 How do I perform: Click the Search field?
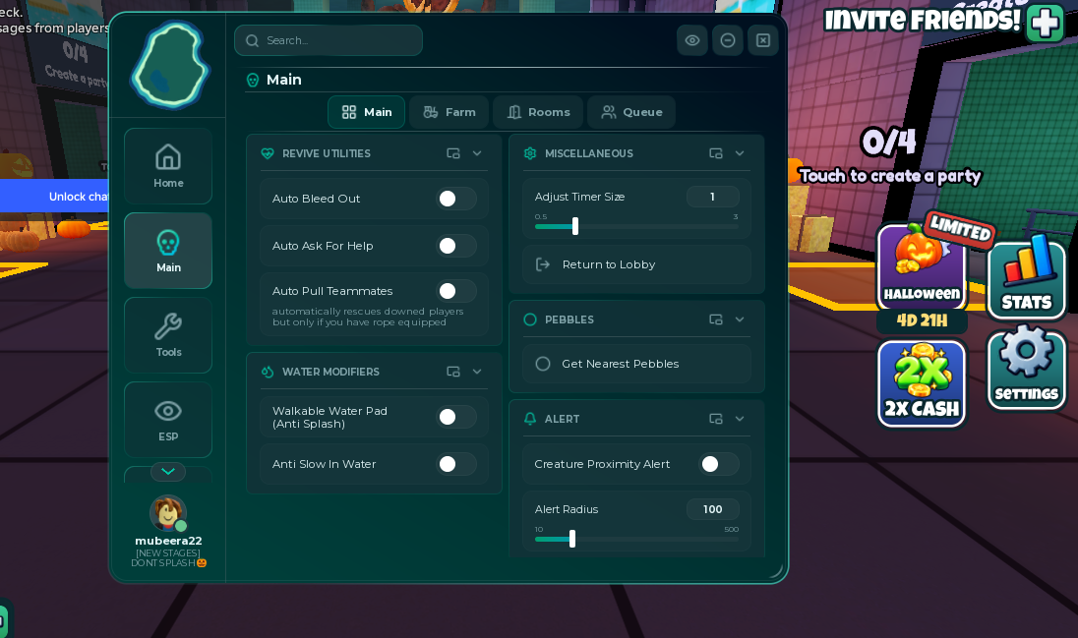tap(329, 40)
